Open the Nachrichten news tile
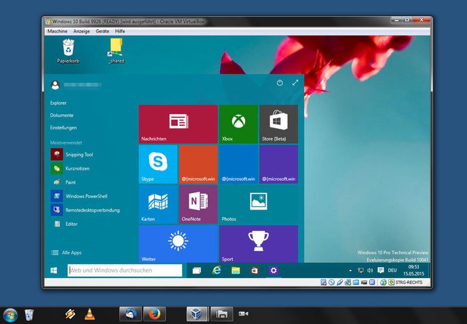 pyautogui.click(x=178, y=124)
